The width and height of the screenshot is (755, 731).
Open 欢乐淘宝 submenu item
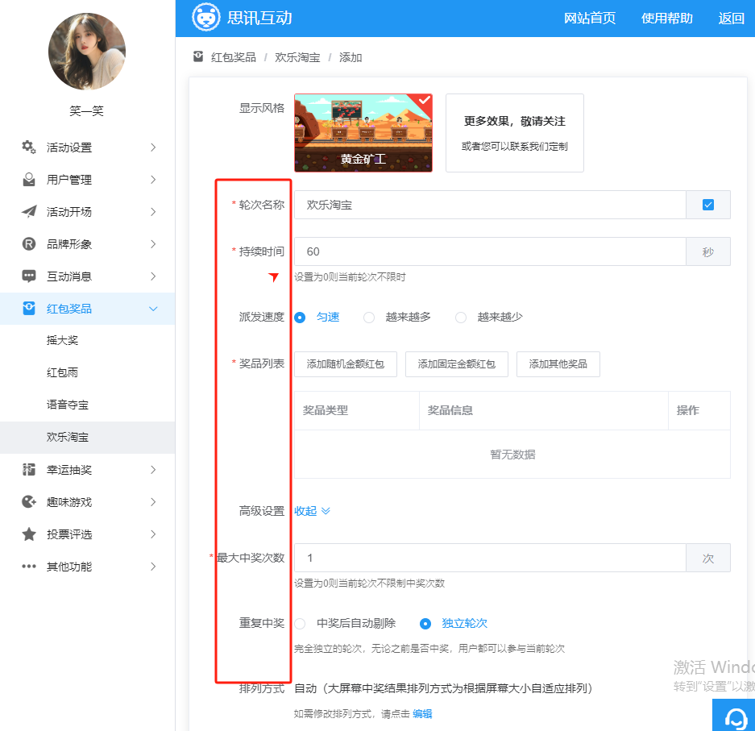click(87, 438)
